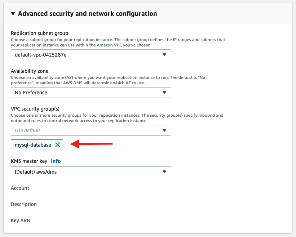Click the 'No Preference' availability zone field
Screen dimensions: 296x237
click(90, 93)
